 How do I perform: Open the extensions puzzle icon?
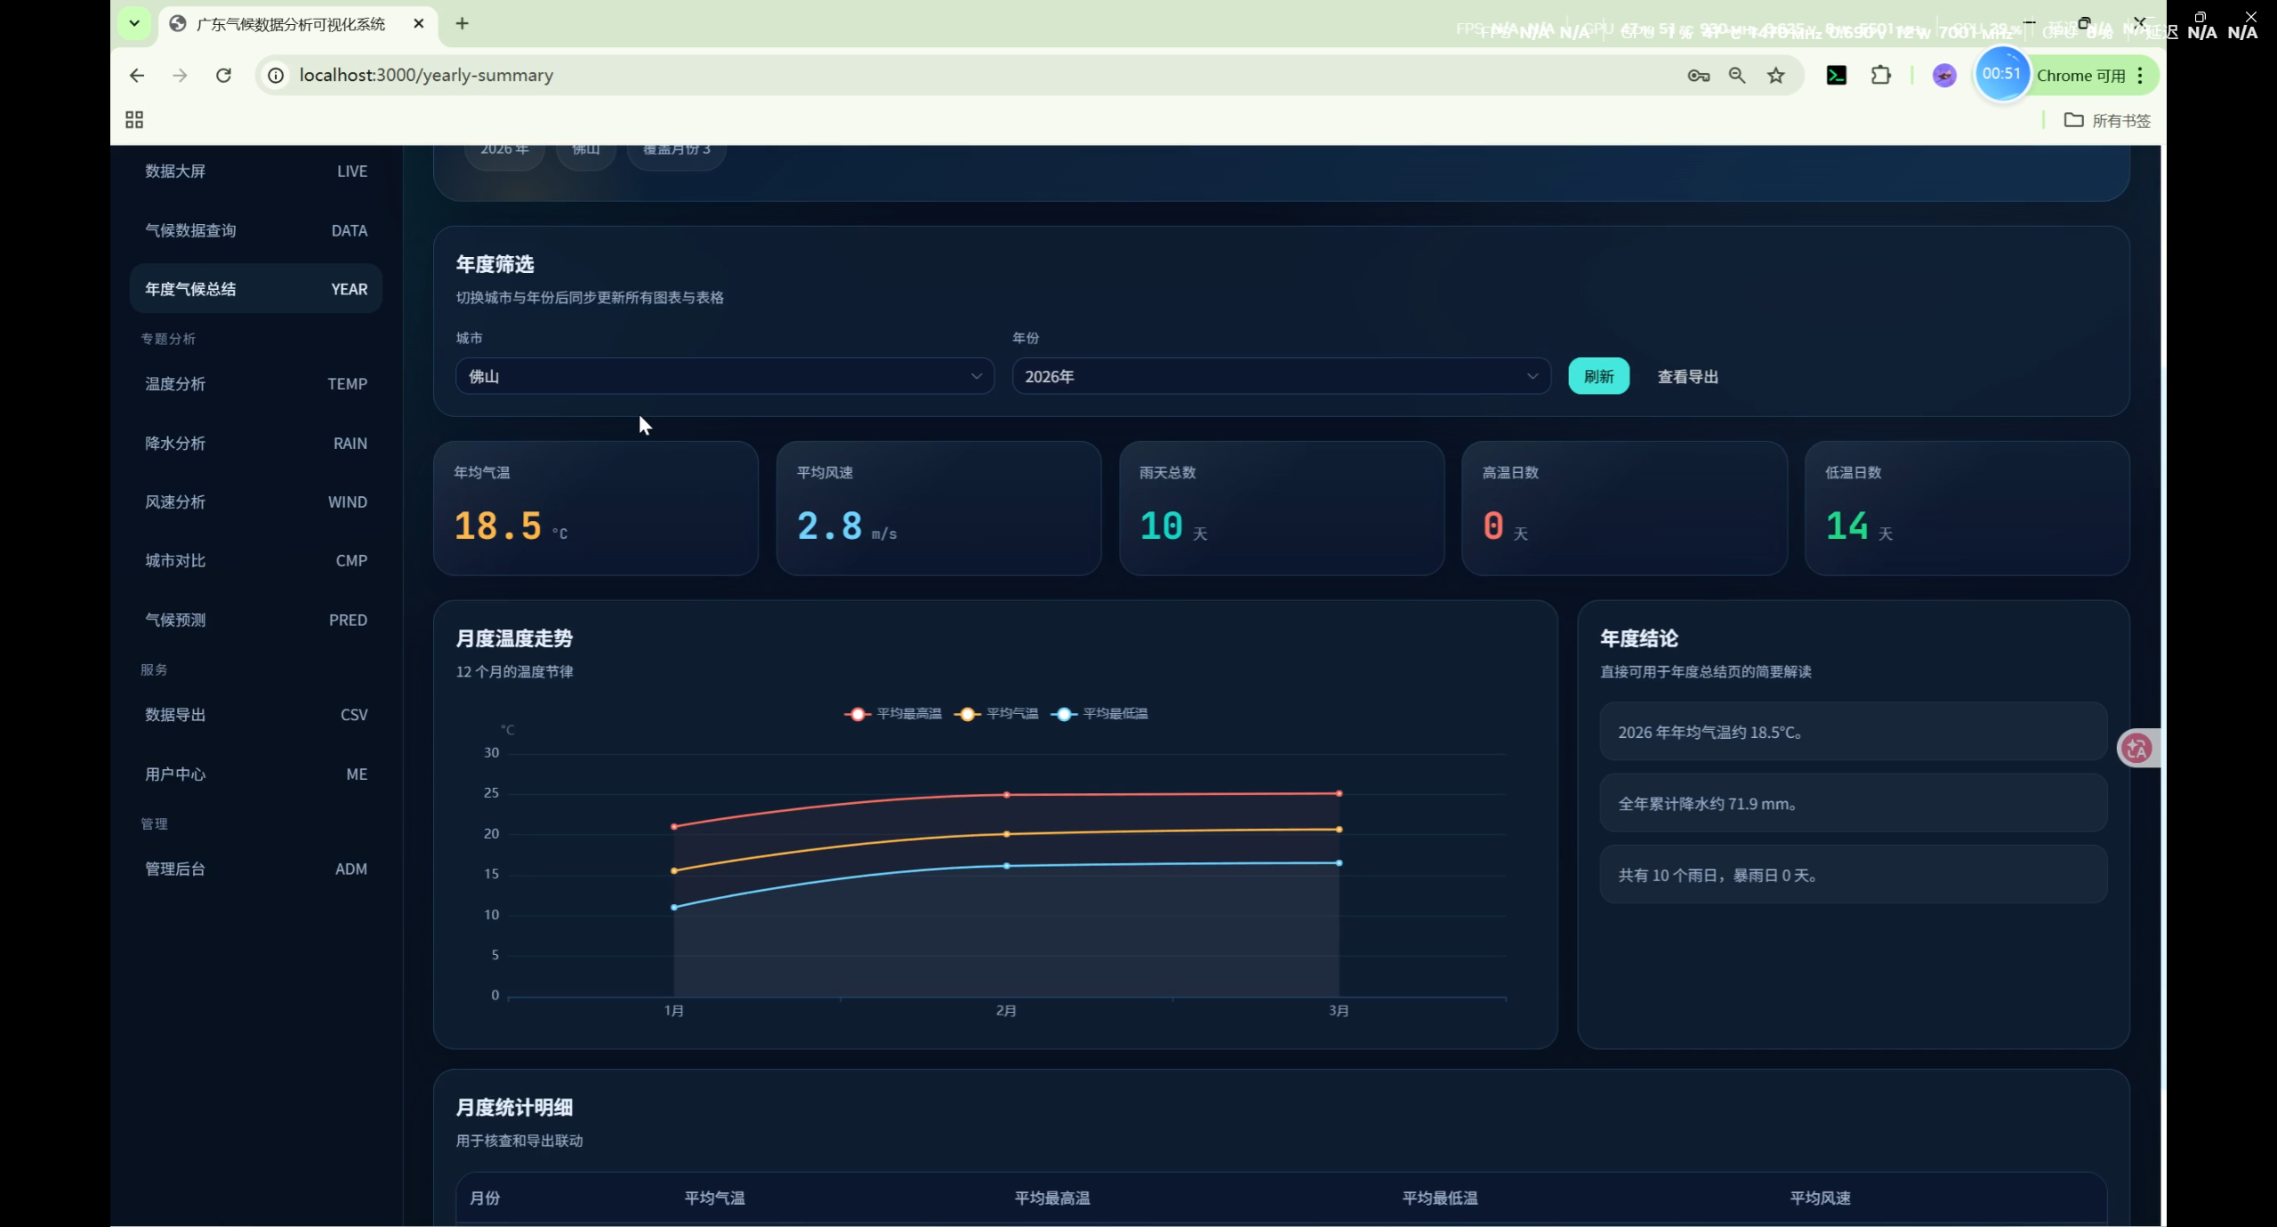click(x=1880, y=76)
